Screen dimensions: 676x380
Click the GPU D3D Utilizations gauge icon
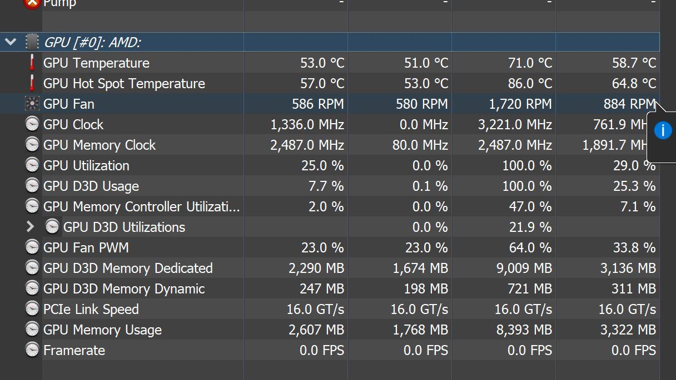[52, 227]
